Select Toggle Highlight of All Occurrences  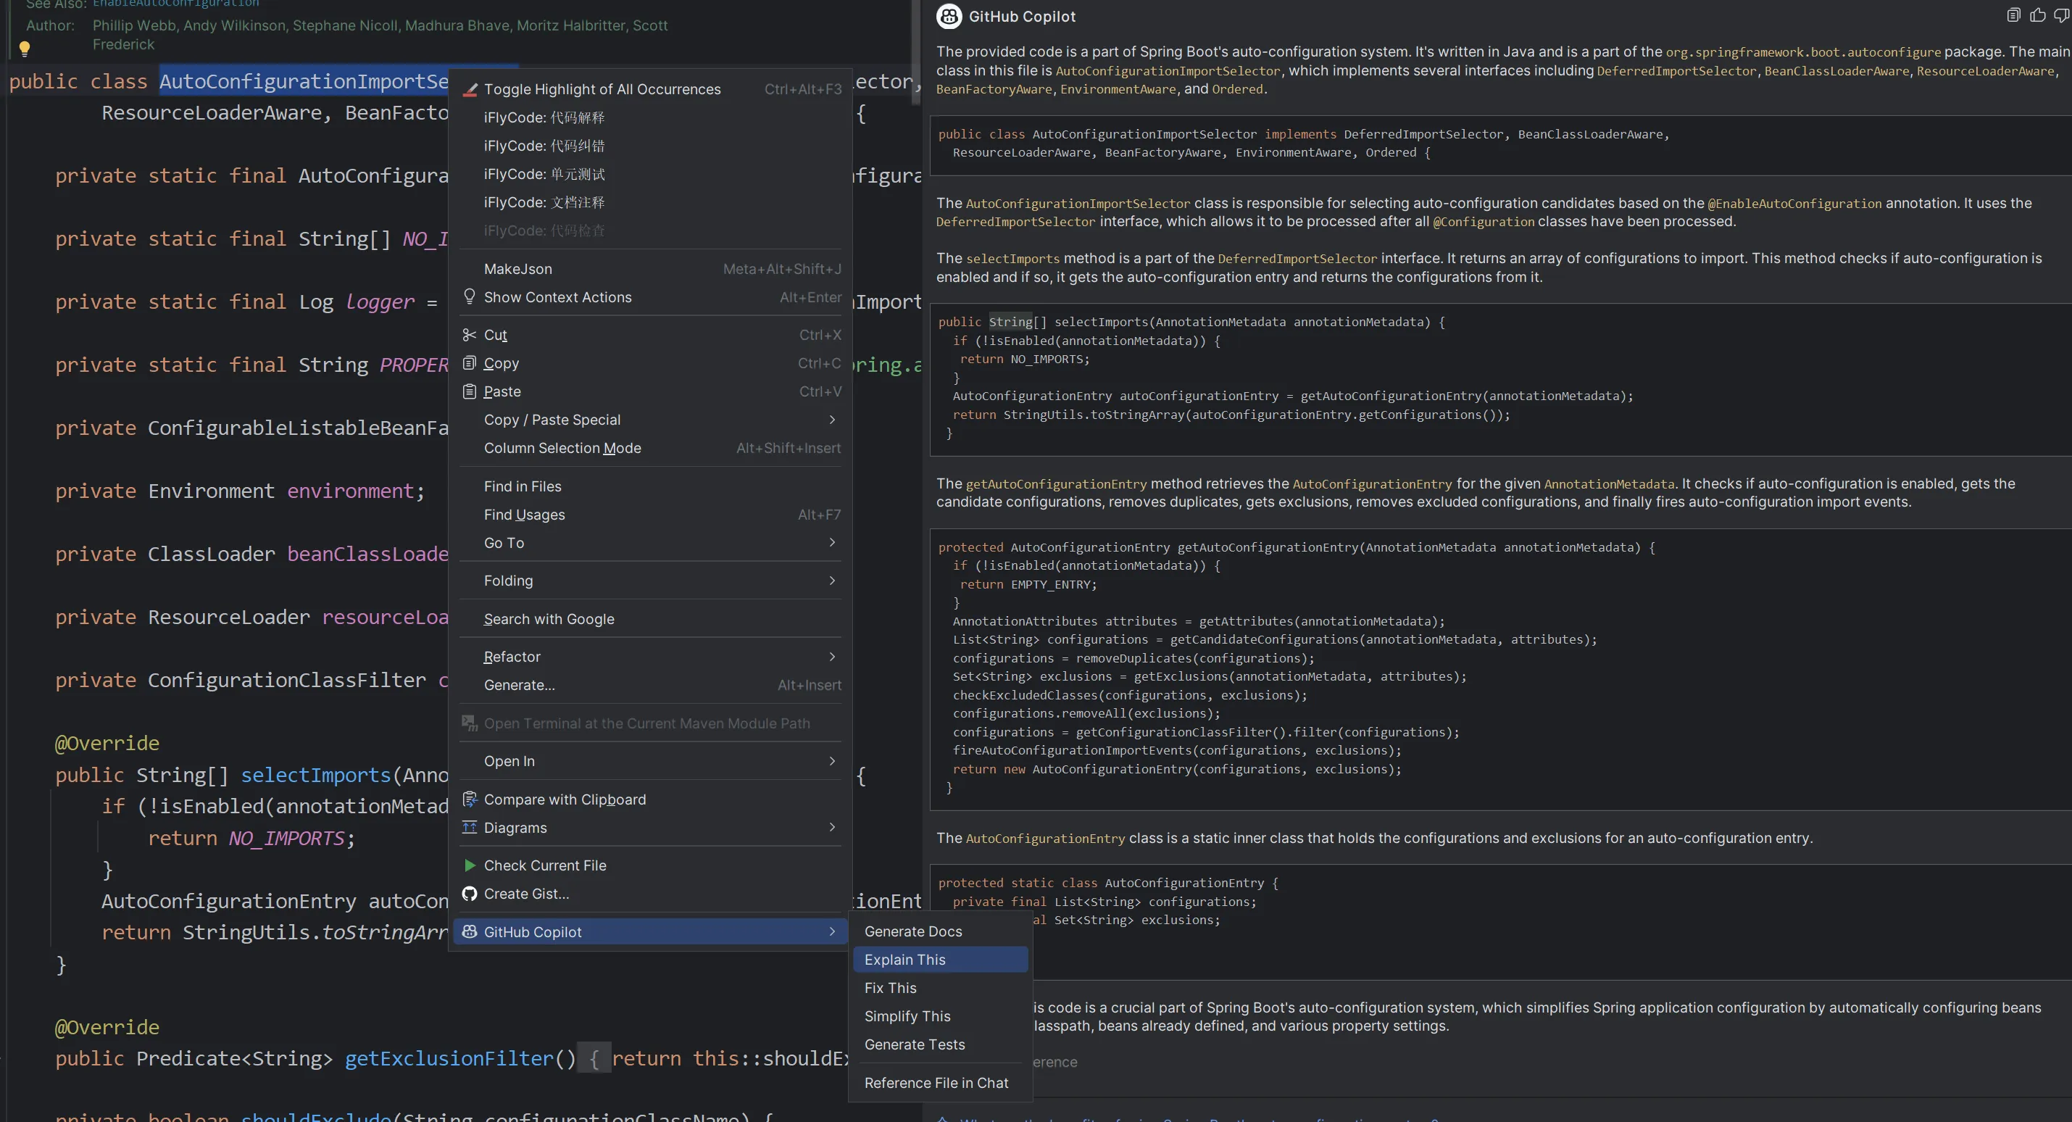click(x=652, y=89)
